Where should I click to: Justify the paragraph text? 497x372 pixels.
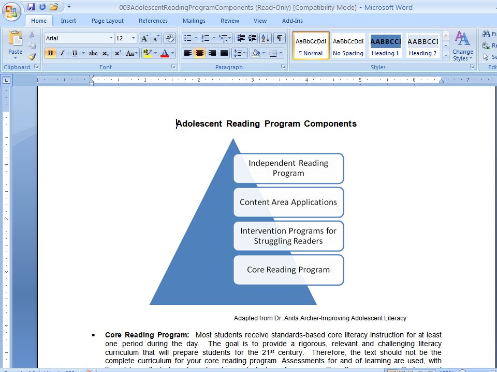point(224,53)
